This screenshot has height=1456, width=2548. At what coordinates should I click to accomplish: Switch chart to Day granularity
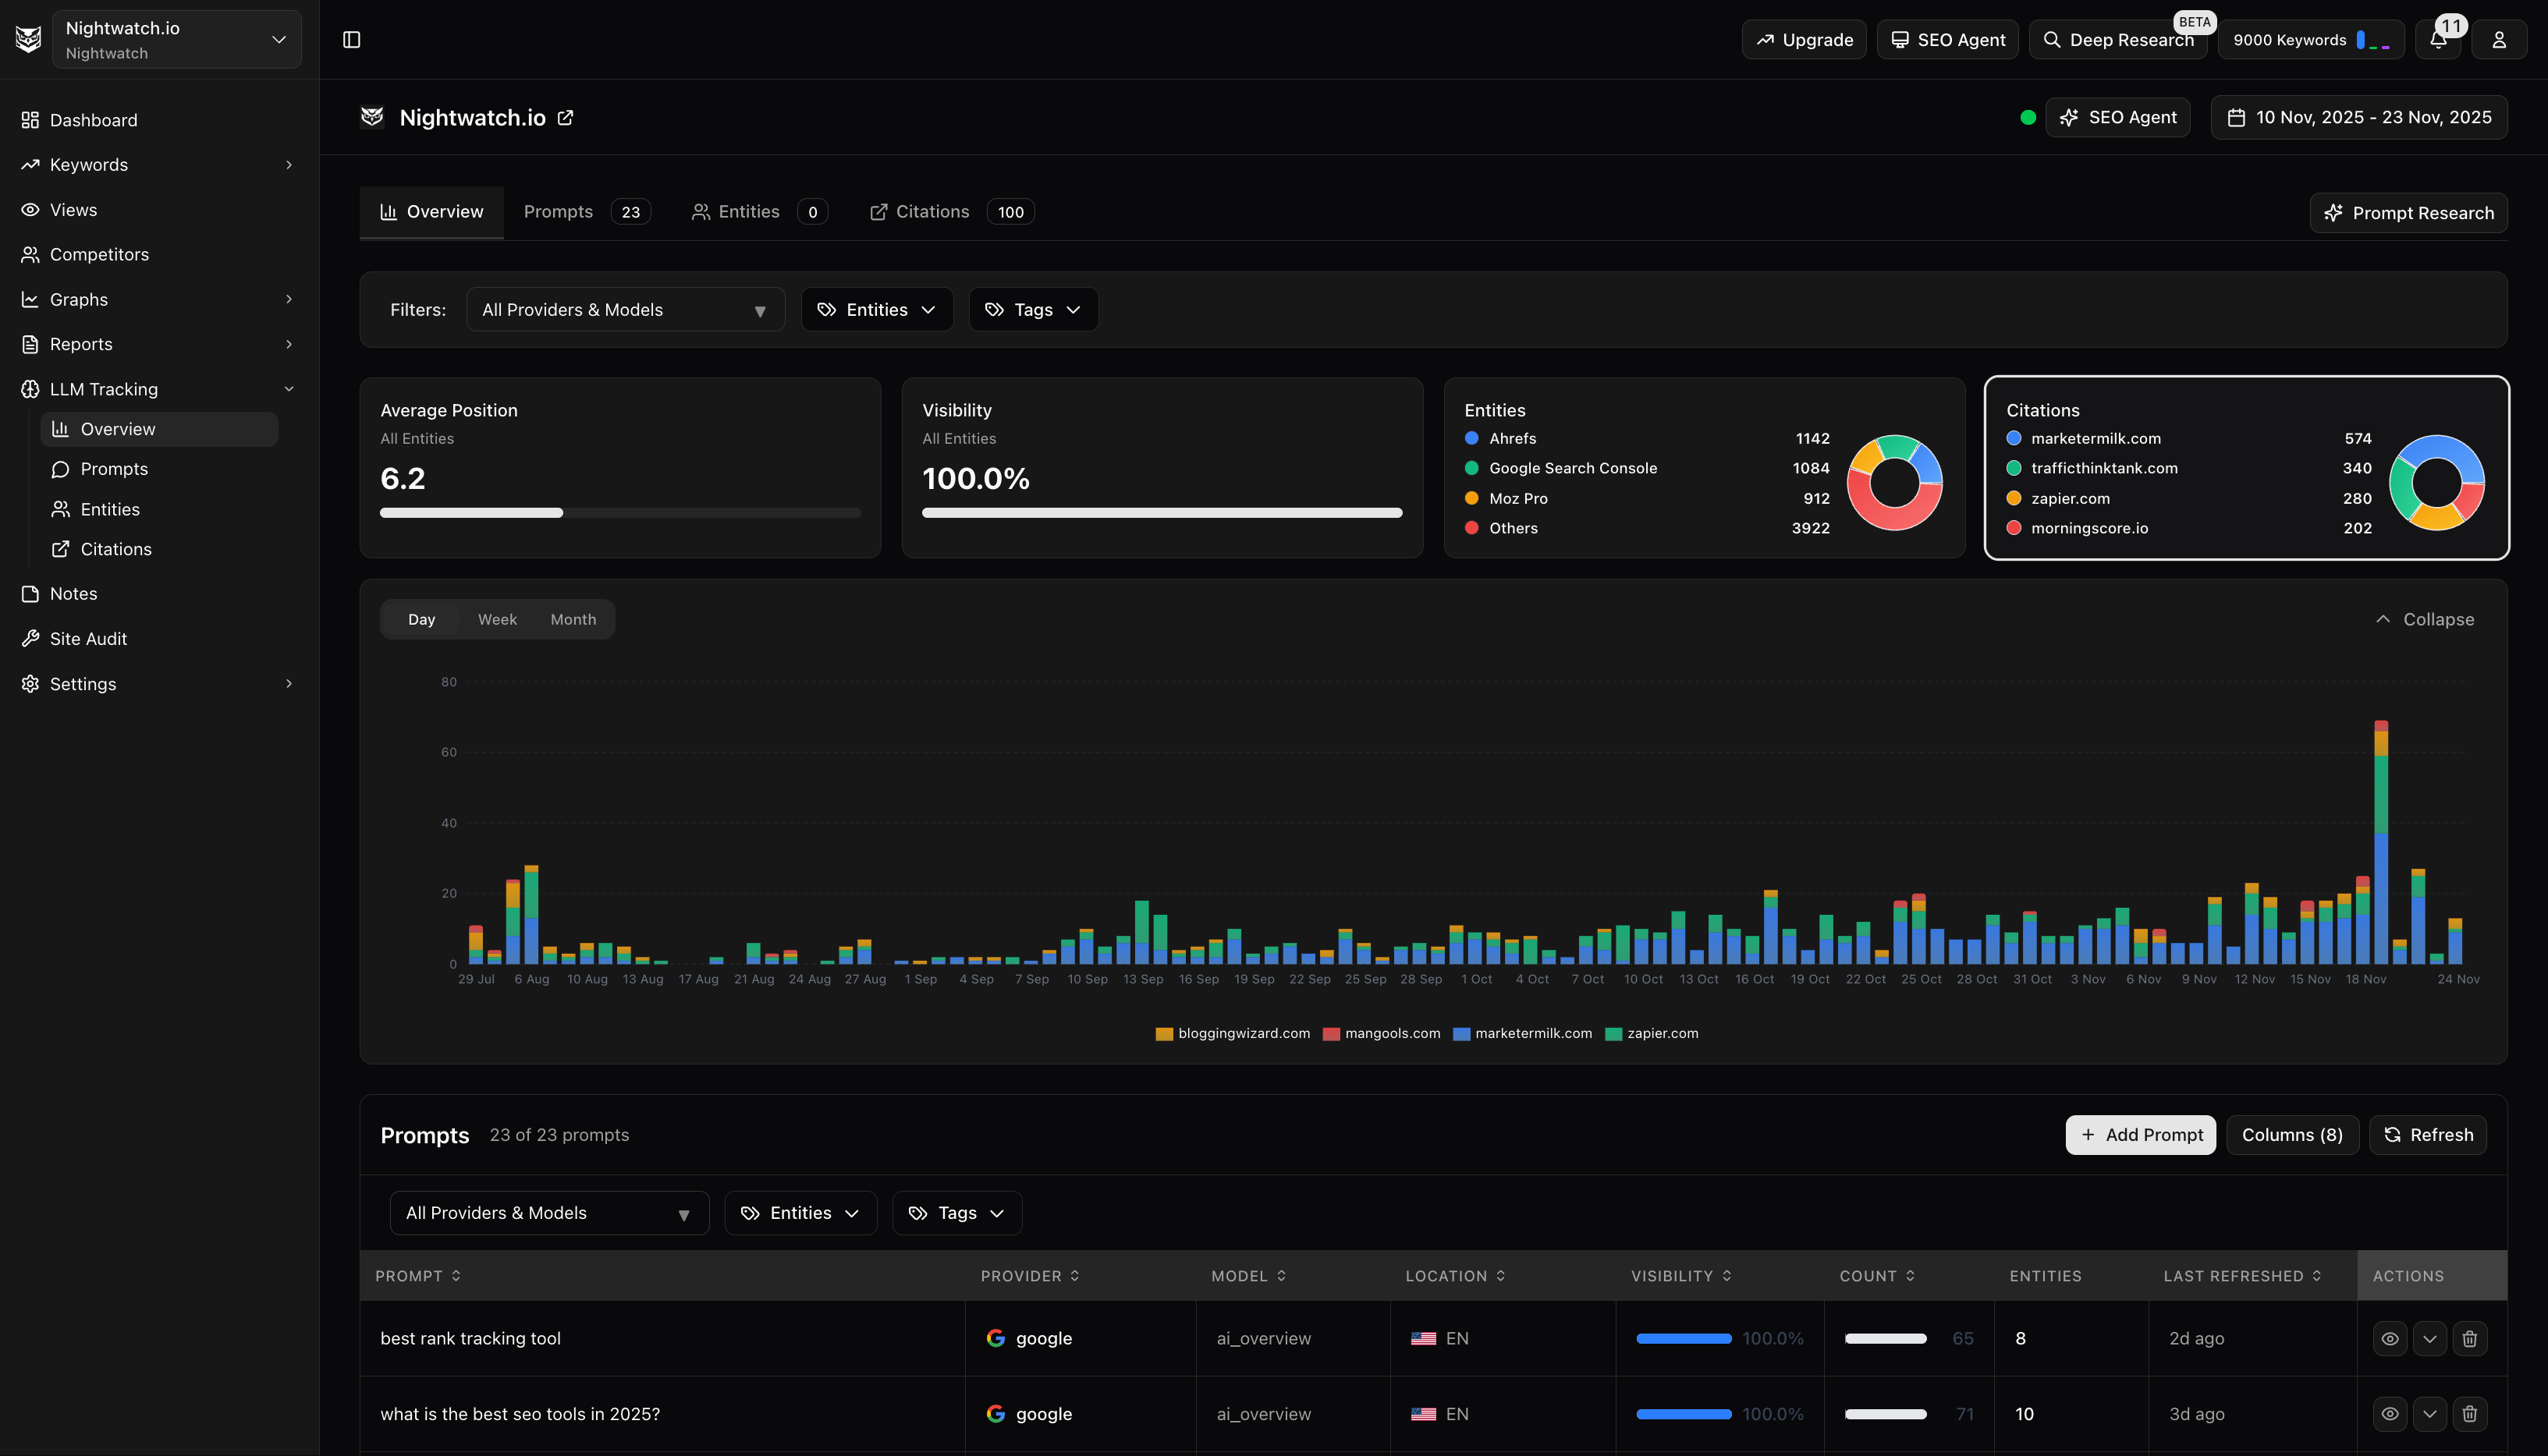(x=421, y=620)
